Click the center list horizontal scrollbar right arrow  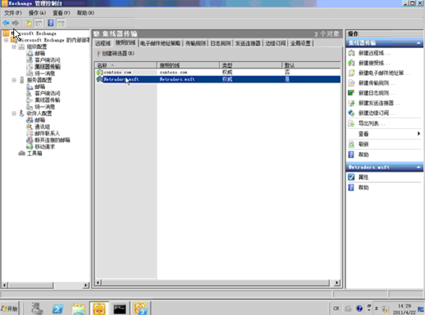pyautogui.click(x=337, y=282)
